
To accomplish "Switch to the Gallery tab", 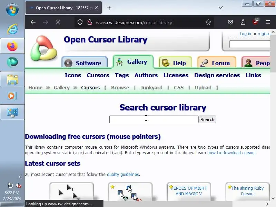I will [x=133, y=62].
